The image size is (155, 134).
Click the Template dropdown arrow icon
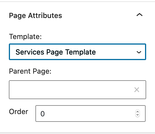(139, 52)
